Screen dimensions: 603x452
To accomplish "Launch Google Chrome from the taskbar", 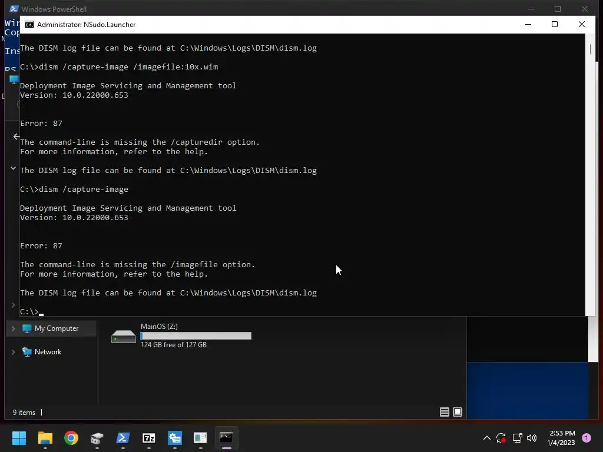I will click(71, 438).
